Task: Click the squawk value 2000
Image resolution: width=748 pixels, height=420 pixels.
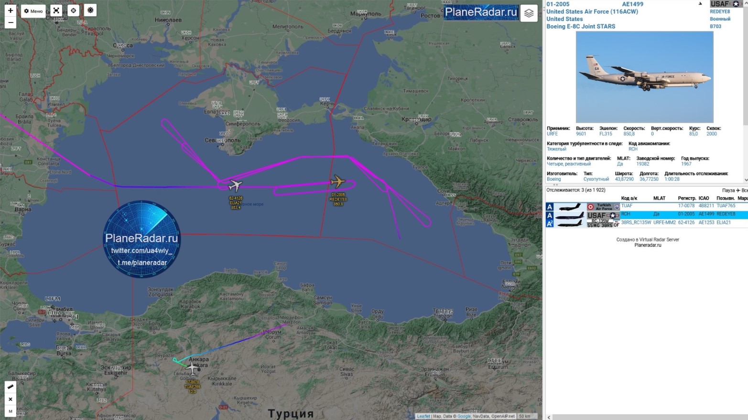Action: click(x=712, y=134)
